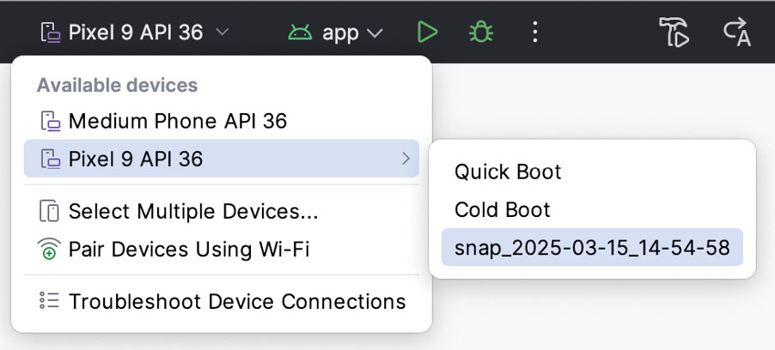Click the multiple devices icon
This screenshot has width=775, height=350.
point(49,211)
